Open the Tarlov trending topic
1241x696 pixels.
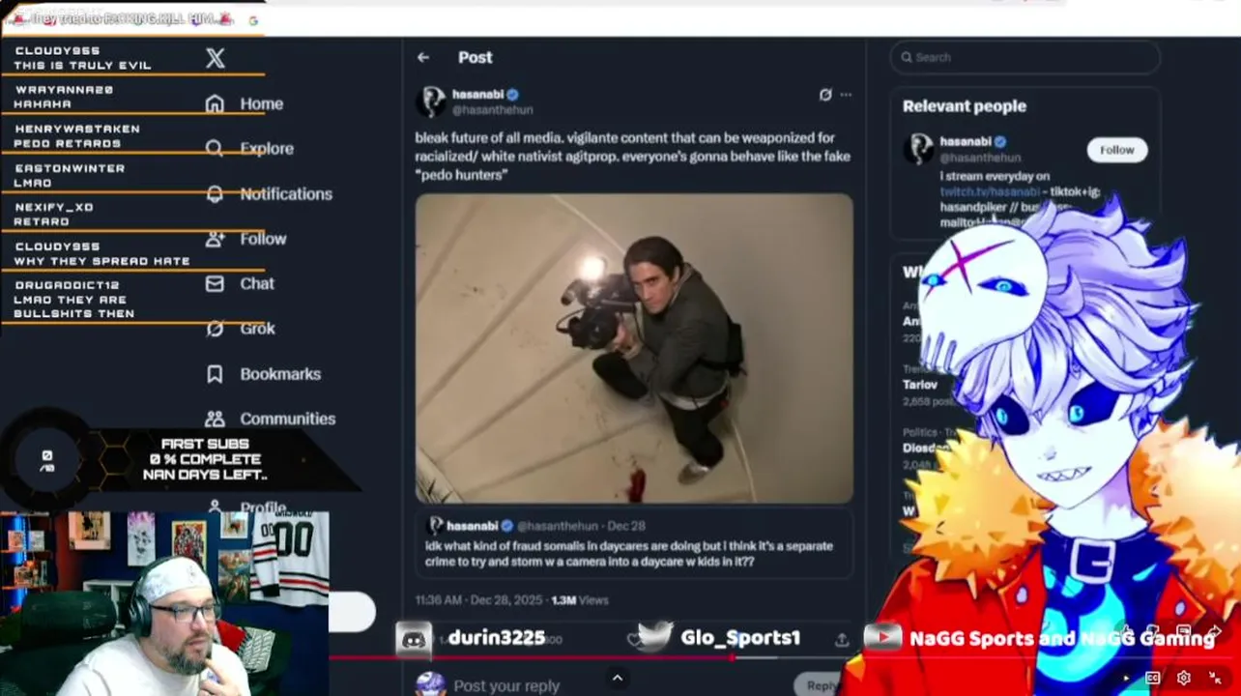point(920,384)
